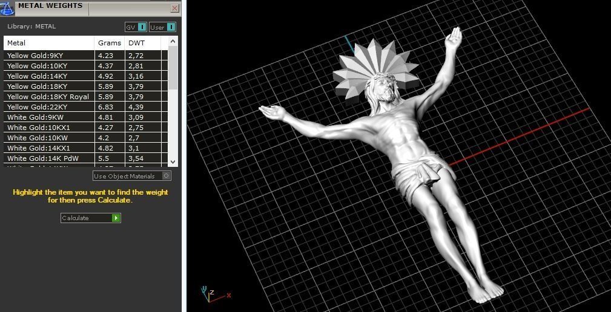Screen dimensions: 611x312
Task: Select the White Gold:14K PdW row
Action: 86,158
